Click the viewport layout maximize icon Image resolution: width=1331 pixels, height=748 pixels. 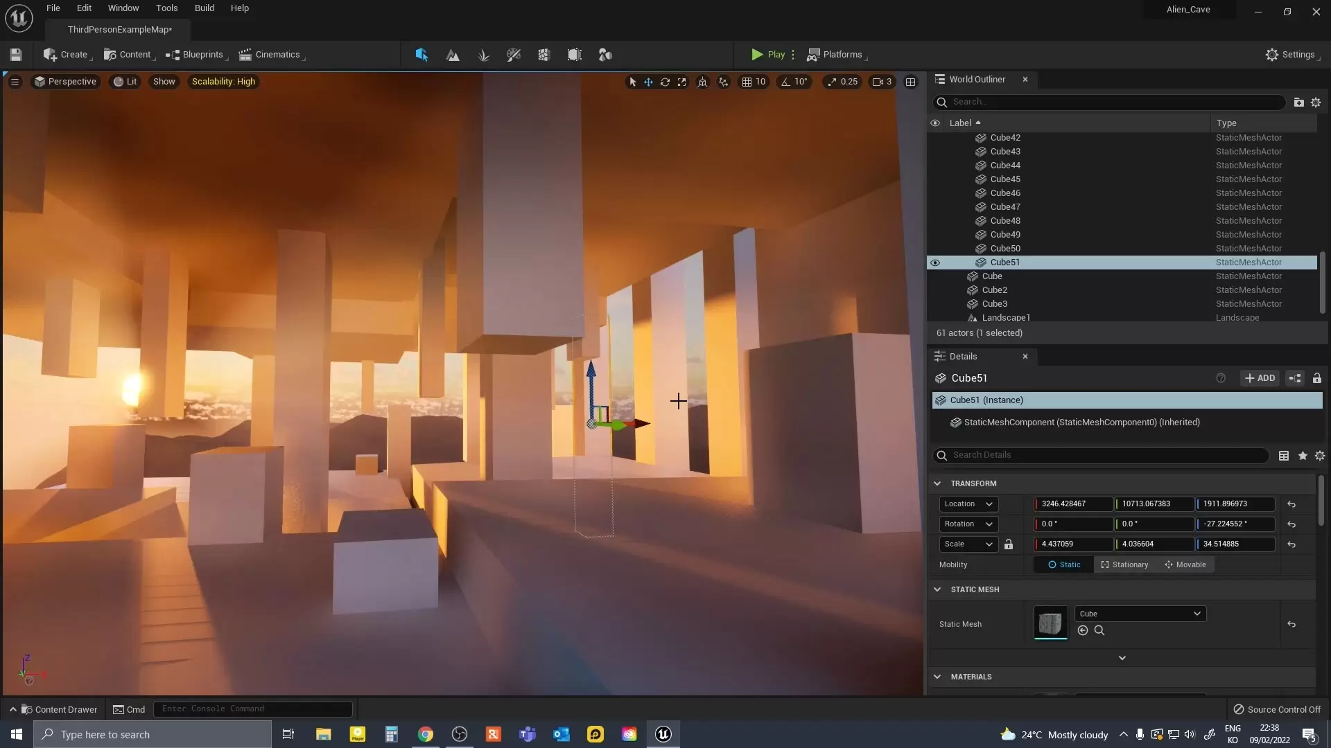[910, 82]
